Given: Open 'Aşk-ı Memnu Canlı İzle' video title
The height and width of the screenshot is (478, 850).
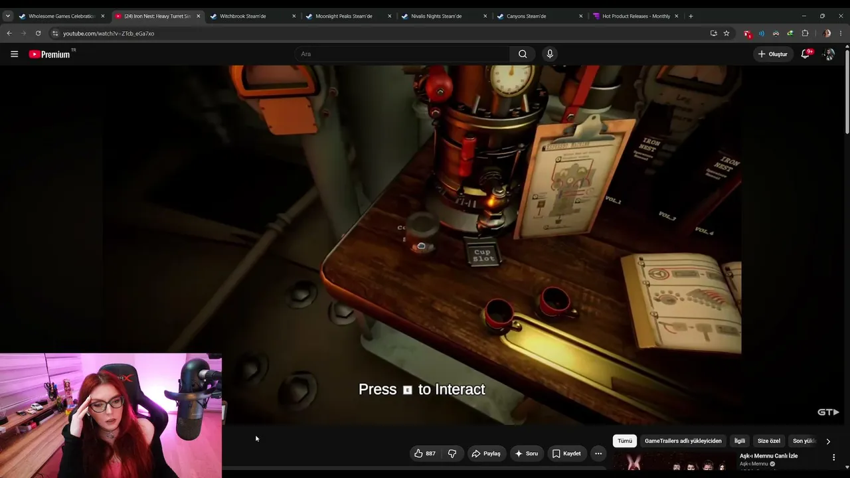Looking at the screenshot, I should tap(768, 456).
